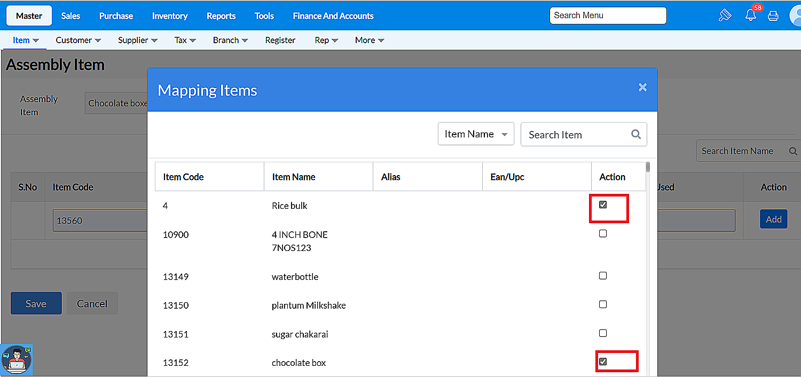Click the magnifier in Search Item box
The height and width of the screenshot is (377, 801).
[635, 135]
